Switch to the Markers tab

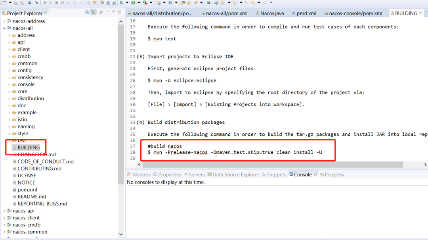(x=139, y=175)
